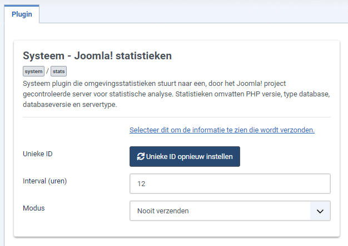Click the blank card area below Modus
Image resolution: width=348 pixels, height=246 pixels.
click(176, 229)
